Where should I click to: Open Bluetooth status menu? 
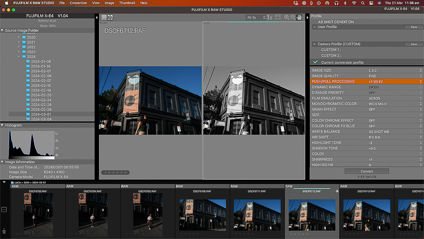point(345,3)
